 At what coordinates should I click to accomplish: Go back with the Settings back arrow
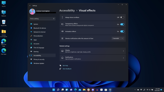tap(30, 6)
